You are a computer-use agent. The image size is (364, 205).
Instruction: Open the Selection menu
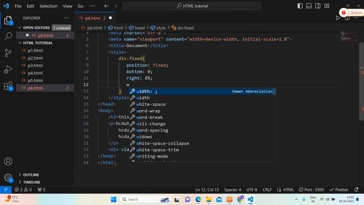tap(48, 6)
